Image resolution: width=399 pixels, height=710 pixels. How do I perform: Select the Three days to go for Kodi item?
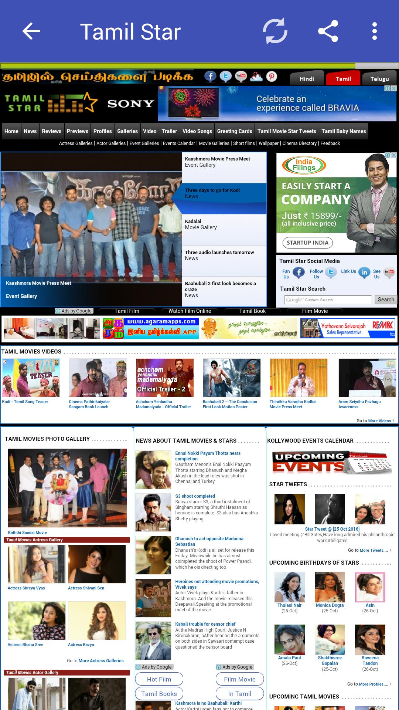(x=224, y=199)
